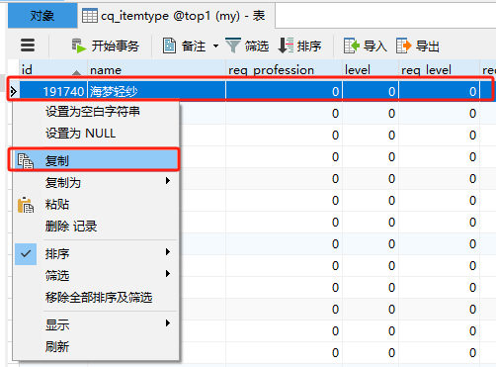Click the id sort direction triangle
The image size is (496, 367).
pyautogui.click(x=76, y=72)
